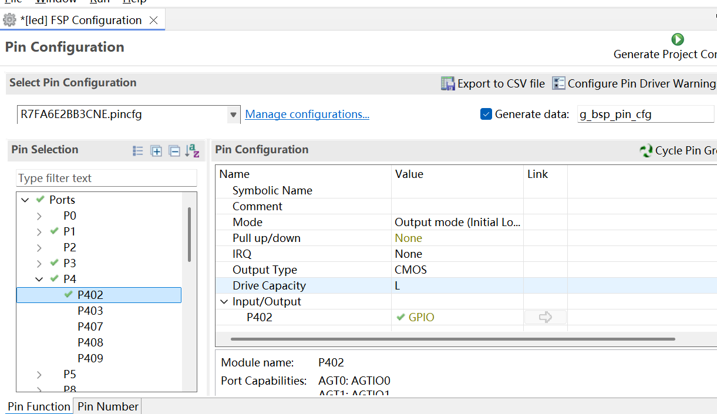Expand the P5 port node
717x414 pixels.
point(39,374)
